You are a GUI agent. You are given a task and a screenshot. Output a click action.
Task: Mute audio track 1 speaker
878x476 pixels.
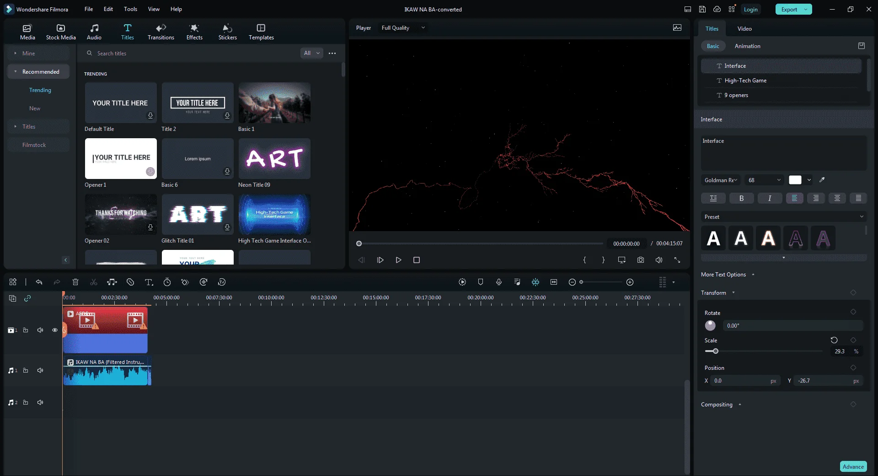pyautogui.click(x=40, y=370)
